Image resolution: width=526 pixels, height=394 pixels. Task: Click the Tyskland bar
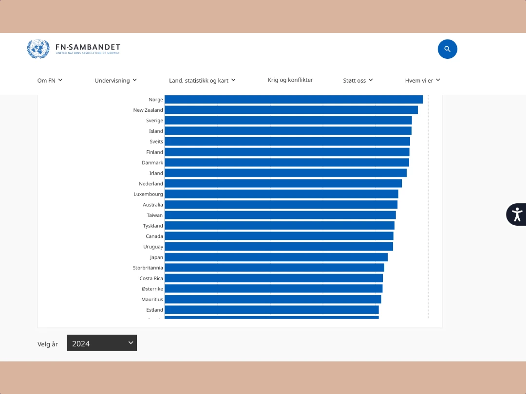point(280,226)
